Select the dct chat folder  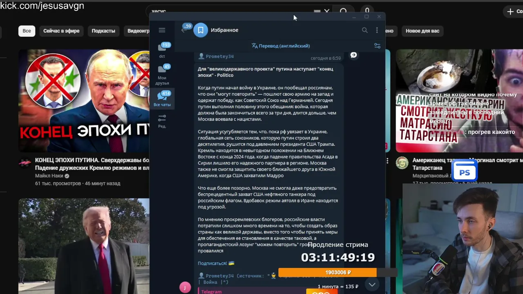point(162,50)
